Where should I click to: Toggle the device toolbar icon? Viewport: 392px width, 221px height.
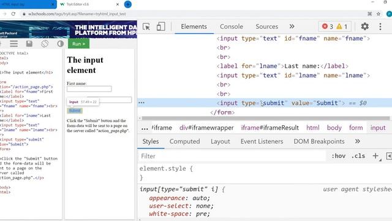(160, 26)
